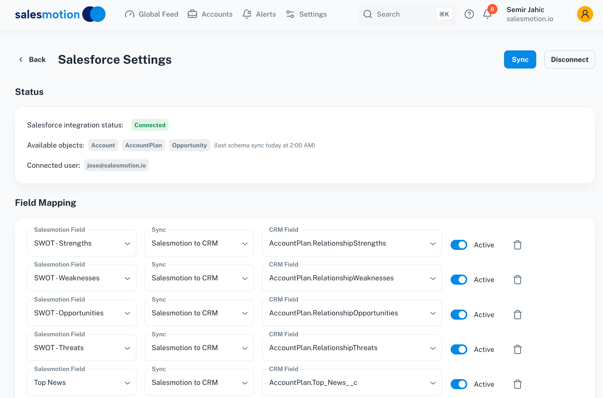
Task: Click the Search input field
Action: (x=407, y=14)
